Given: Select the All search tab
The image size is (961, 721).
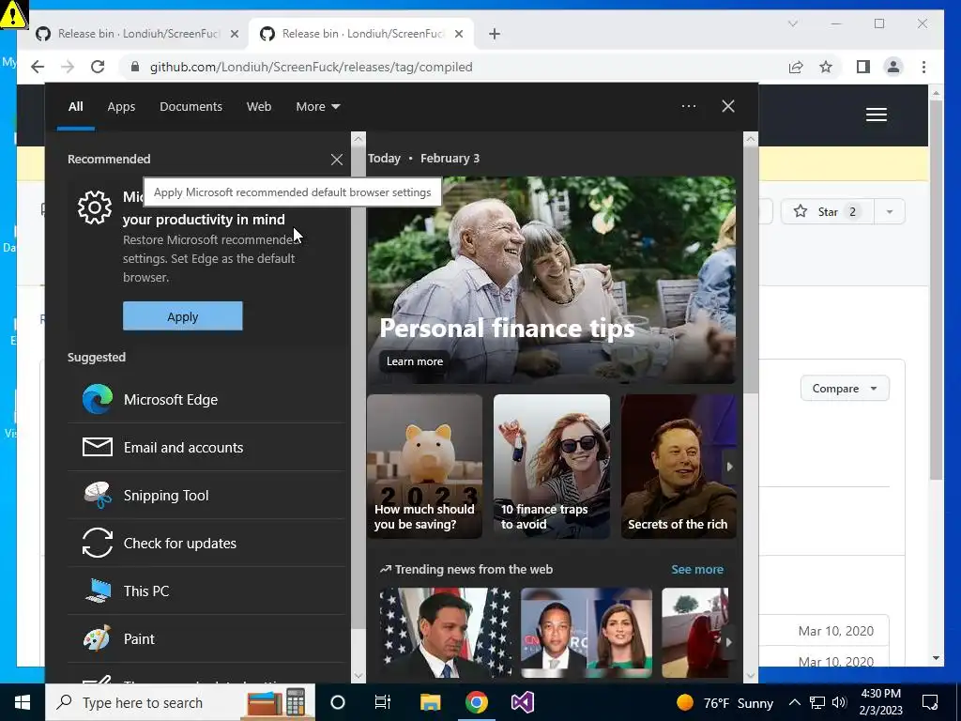Looking at the screenshot, I should tap(75, 107).
